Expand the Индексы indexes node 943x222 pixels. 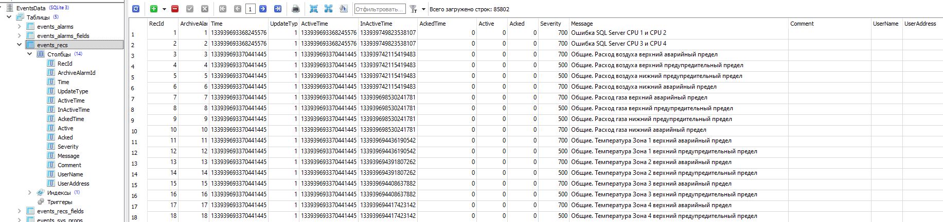[30, 193]
